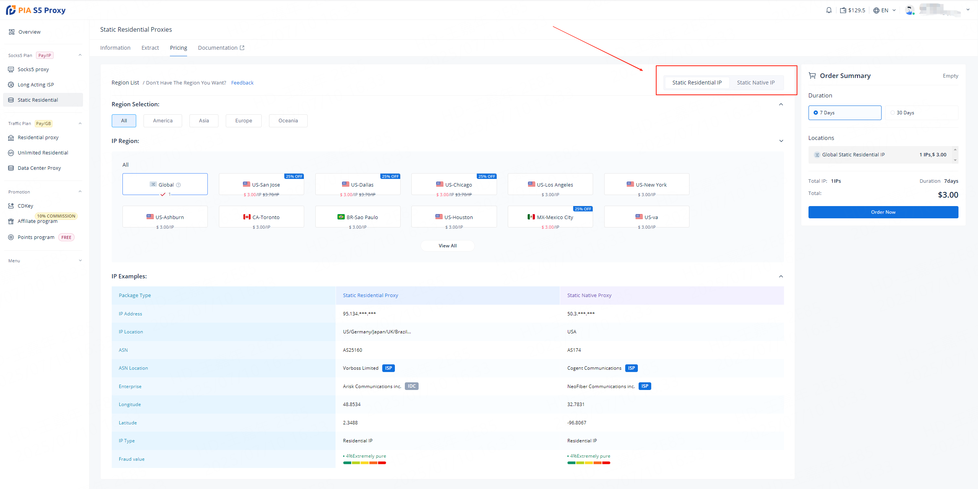The height and width of the screenshot is (489, 978).
Task: Click the notification bell icon
Action: pos(829,10)
